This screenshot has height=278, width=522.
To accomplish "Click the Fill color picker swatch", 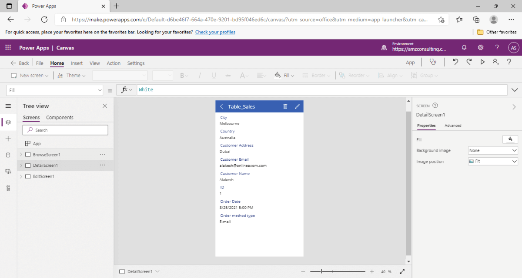I will coord(510,139).
